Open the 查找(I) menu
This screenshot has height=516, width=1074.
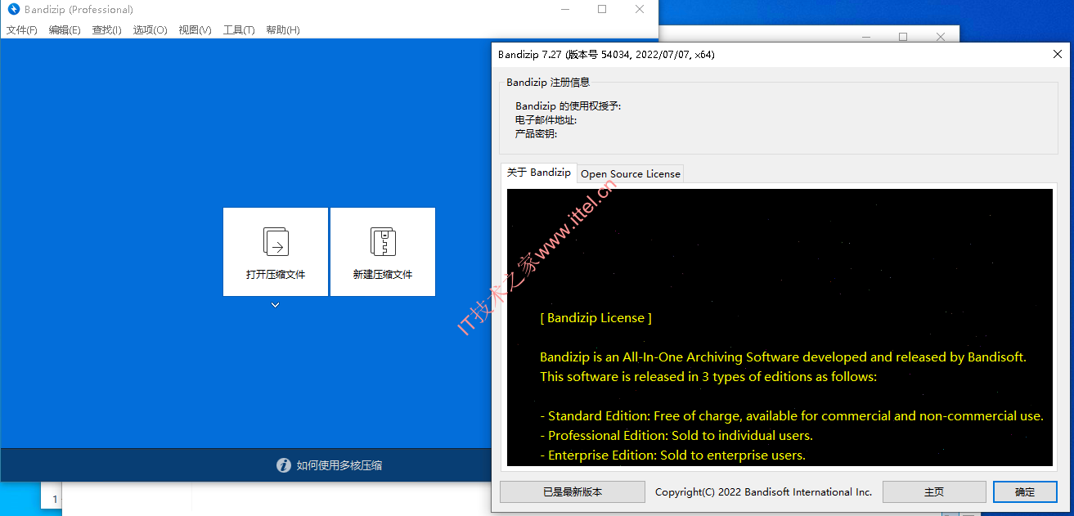tap(107, 30)
